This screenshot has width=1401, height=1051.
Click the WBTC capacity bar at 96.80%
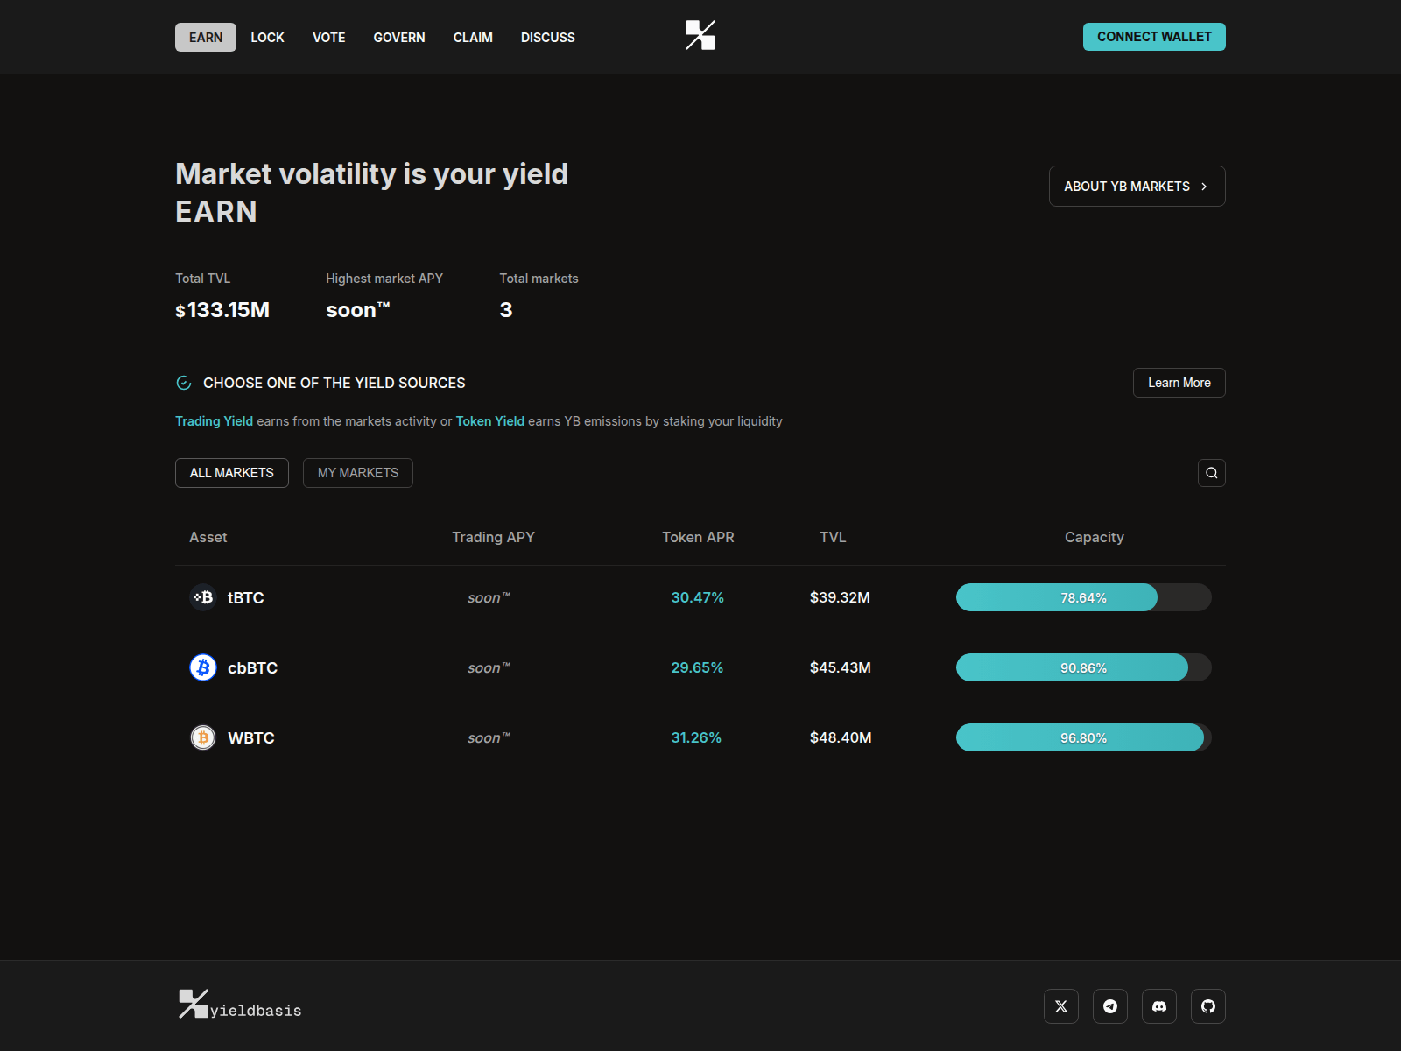click(x=1083, y=737)
